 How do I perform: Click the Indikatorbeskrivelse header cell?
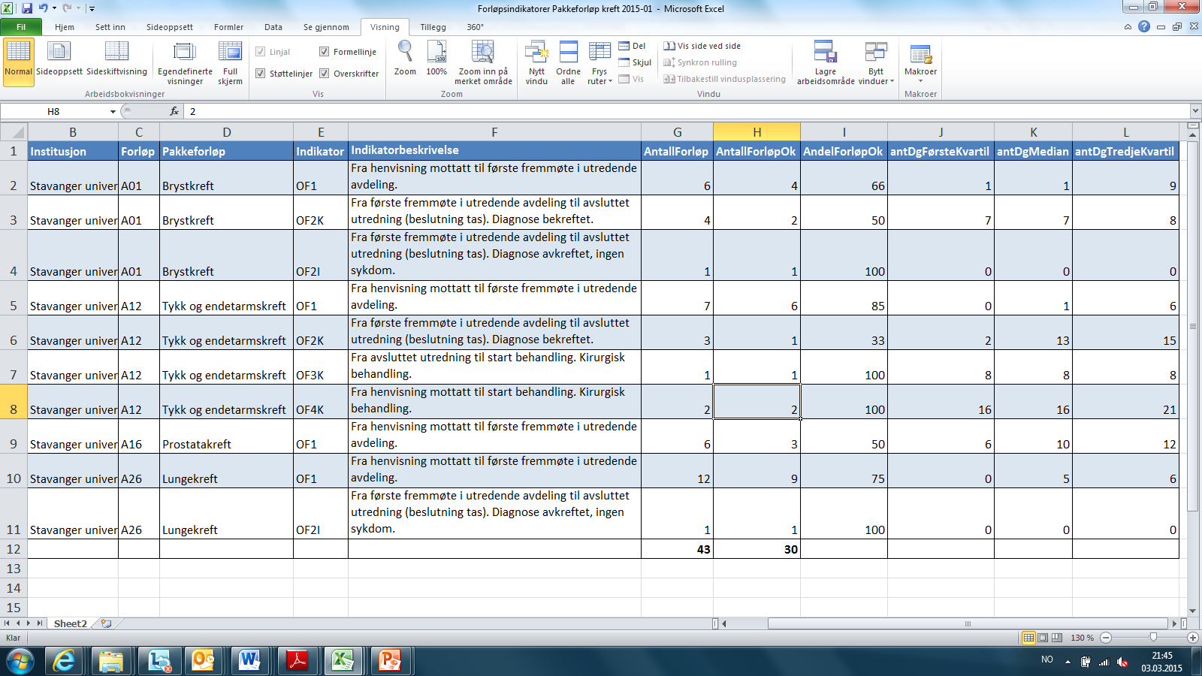click(x=494, y=150)
